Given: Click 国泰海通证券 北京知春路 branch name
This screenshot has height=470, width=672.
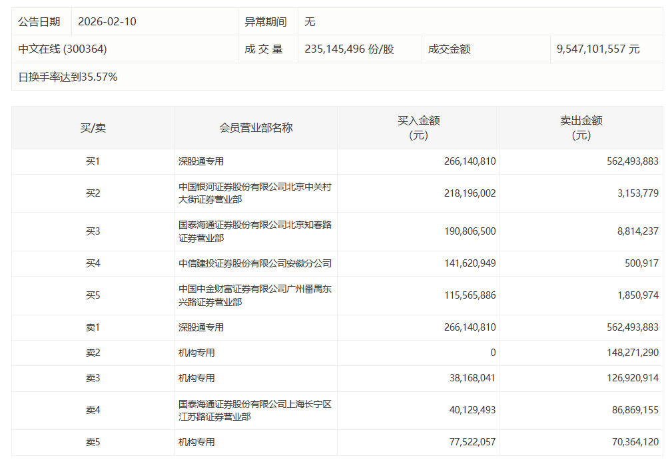Looking at the screenshot, I should [x=254, y=231].
